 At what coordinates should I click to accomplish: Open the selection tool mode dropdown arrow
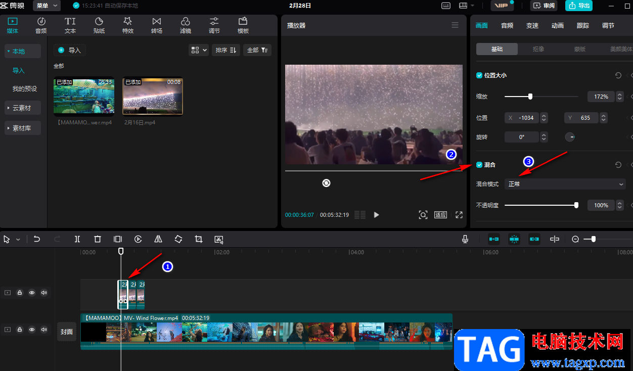coord(18,240)
